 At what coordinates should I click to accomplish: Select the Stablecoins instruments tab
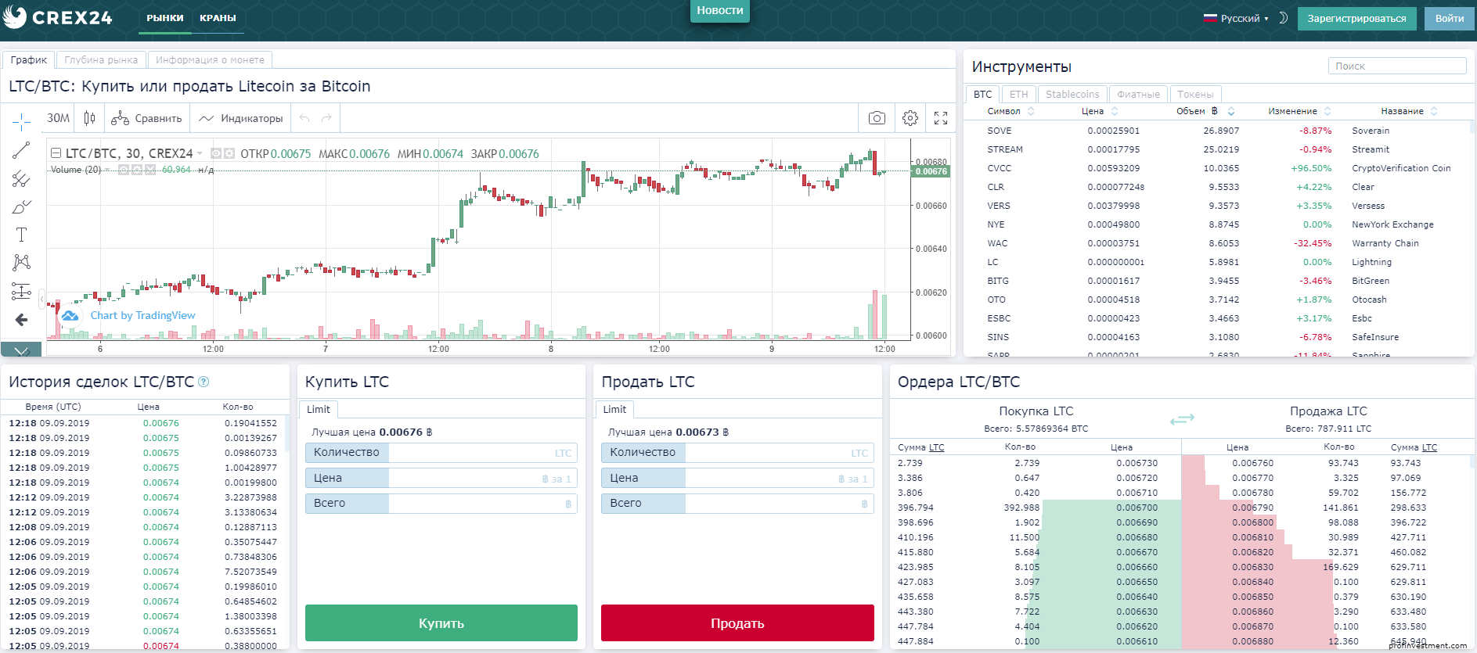click(x=1072, y=95)
